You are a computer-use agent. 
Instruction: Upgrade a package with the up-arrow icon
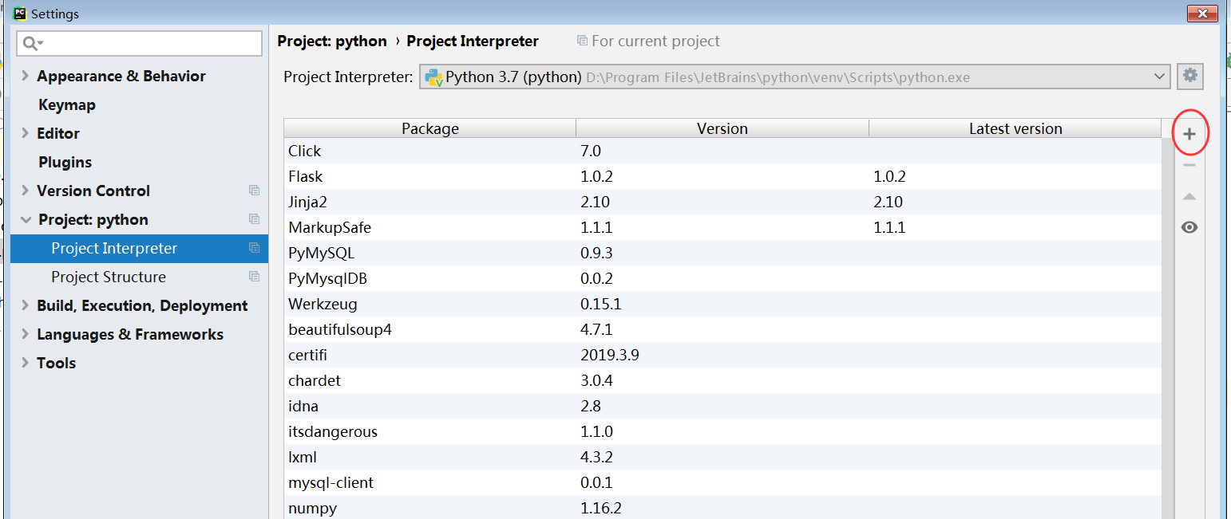(1189, 195)
